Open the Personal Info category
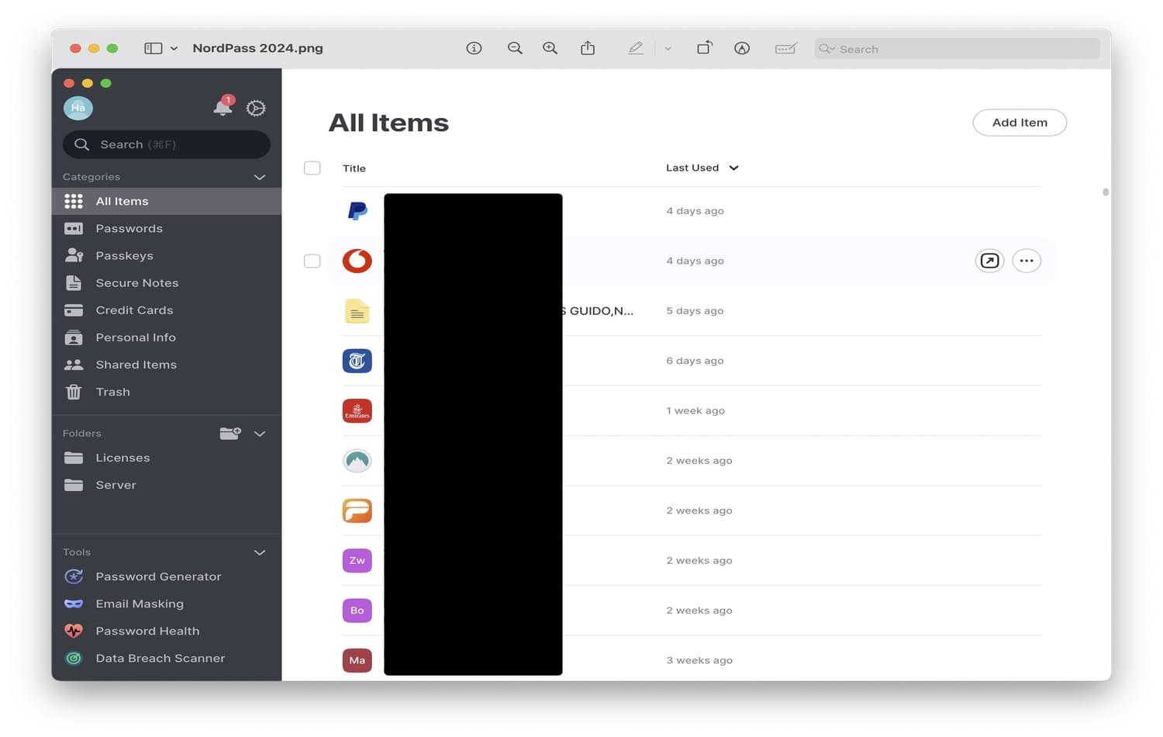Viewport: 1163px width, 737px height. coord(167,337)
